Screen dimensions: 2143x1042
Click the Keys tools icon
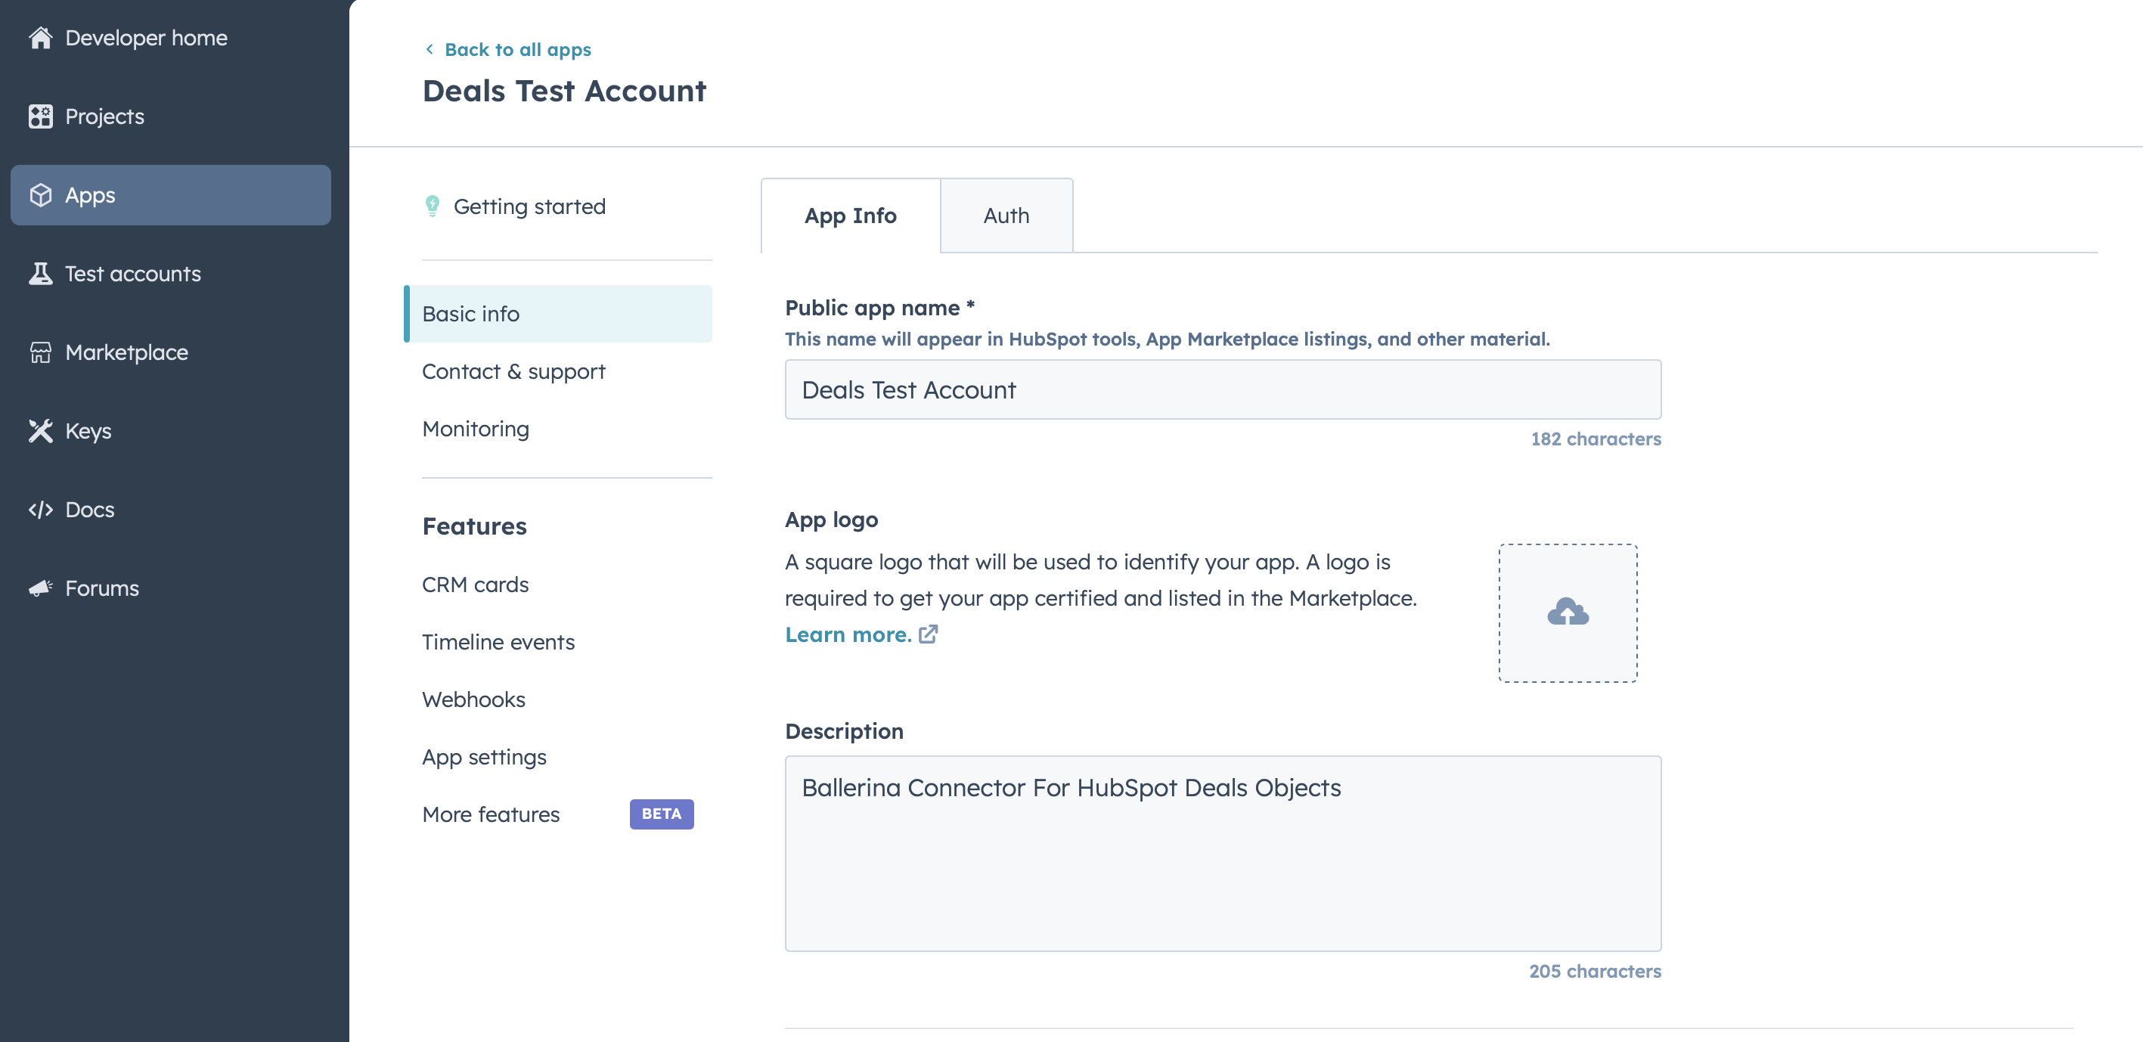tap(40, 431)
